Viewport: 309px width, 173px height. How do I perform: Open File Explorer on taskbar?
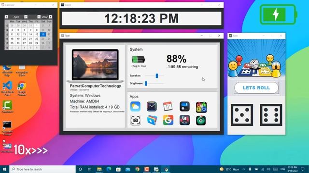pos(99,169)
